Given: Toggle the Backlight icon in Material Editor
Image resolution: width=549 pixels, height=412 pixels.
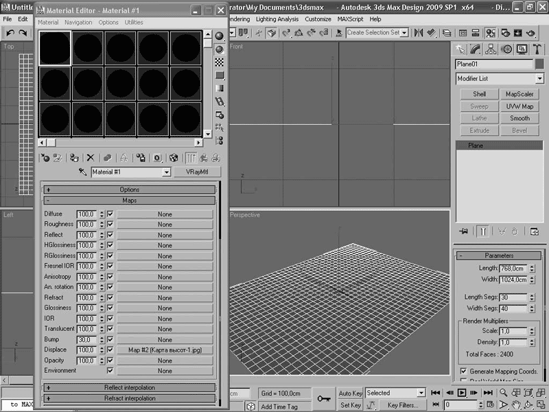Looking at the screenshot, I should pyautogui.click(x=220, y=49).
